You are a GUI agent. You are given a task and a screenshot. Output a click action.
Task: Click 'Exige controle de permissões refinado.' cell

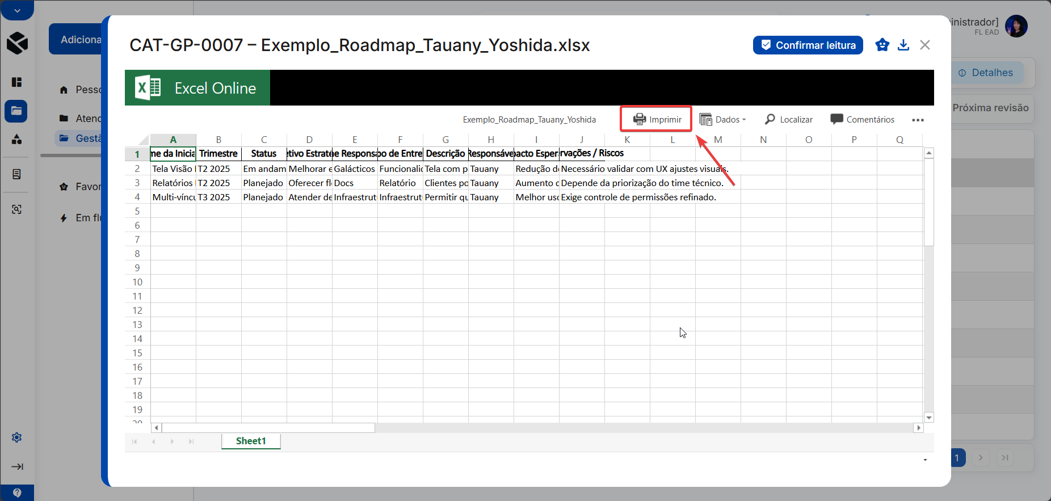638,197
